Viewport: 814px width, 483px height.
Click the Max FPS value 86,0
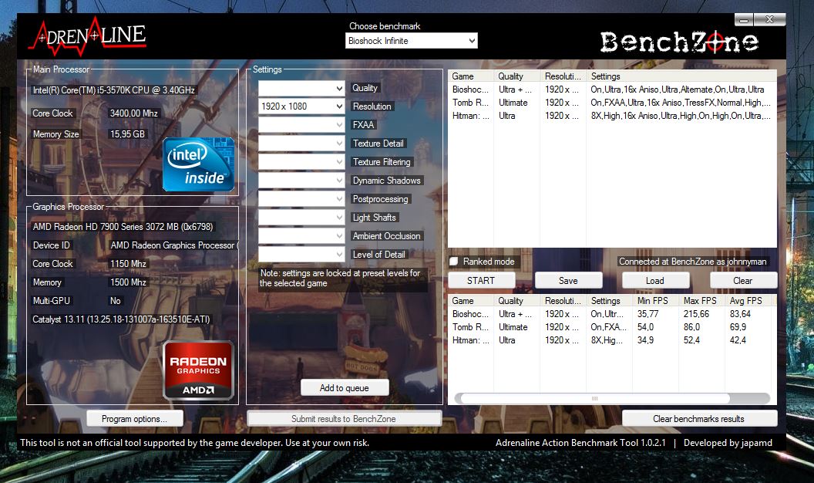(x=691, y=326)
